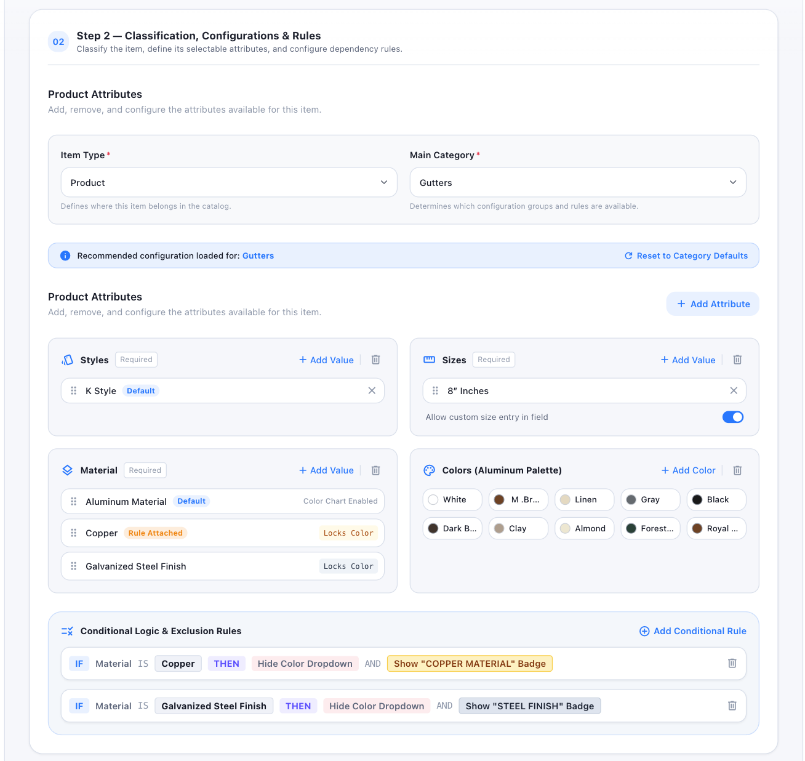805x761 pixels.
Task: Remove the 8" Inches size value
Action: [734, 390]
